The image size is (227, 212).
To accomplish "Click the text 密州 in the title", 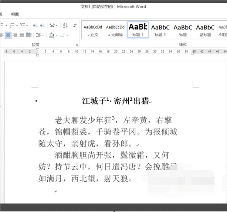I will click(122, 101).
